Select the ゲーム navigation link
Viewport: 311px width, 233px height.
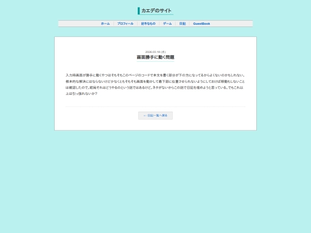tap(167, 24)
